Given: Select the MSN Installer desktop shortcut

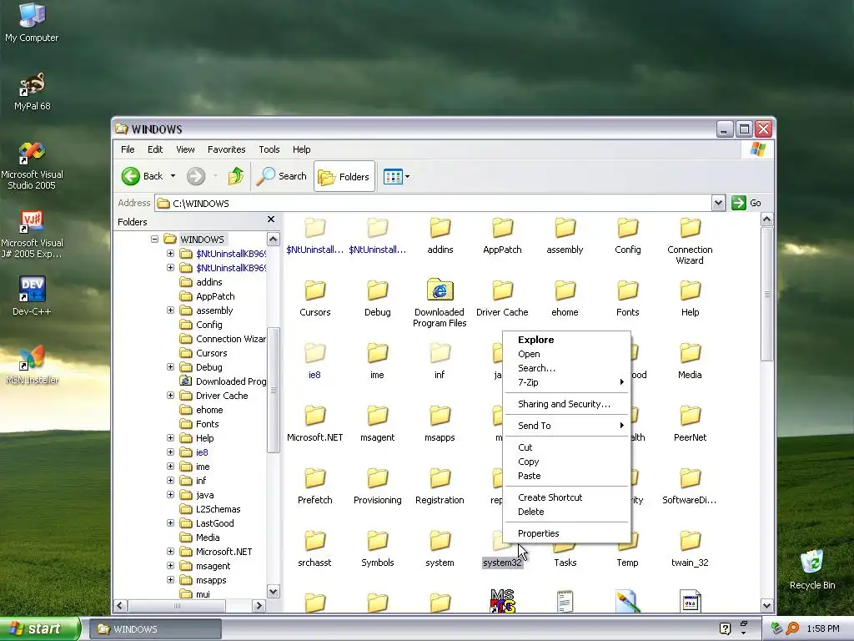Looking at the screenshot, I should (32, 366).
